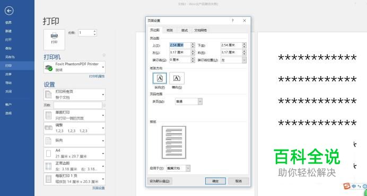This screenshot has height=196, width=367.
Task: Click the Foxit PhantomPDF printer icon
Action: [49, 68]
